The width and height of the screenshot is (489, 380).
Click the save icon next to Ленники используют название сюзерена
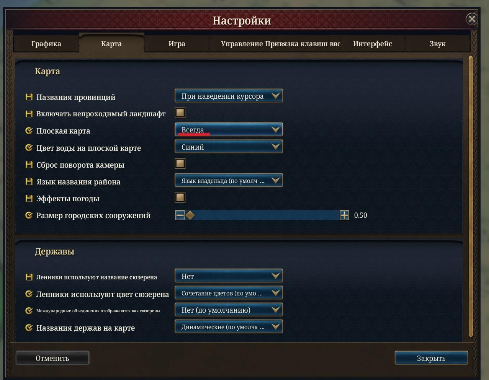pyautogui.click(x=29, y=277)
